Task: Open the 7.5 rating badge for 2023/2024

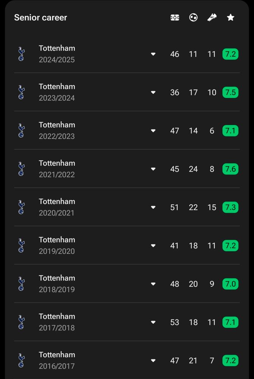Action: (x=230, y=92)
